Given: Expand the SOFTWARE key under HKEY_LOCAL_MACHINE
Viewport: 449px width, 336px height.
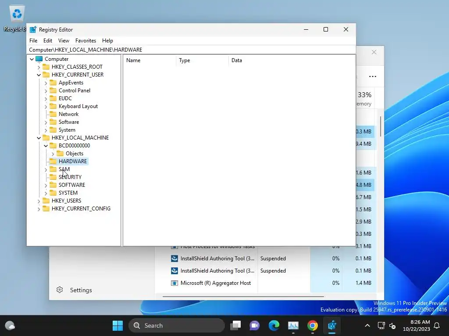Looking at the screenshot, I should (46, 185).
